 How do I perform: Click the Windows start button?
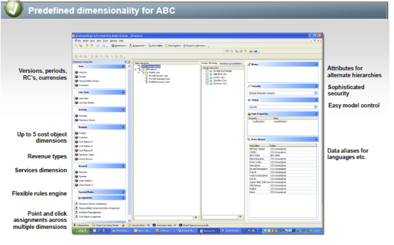[81, 231]
